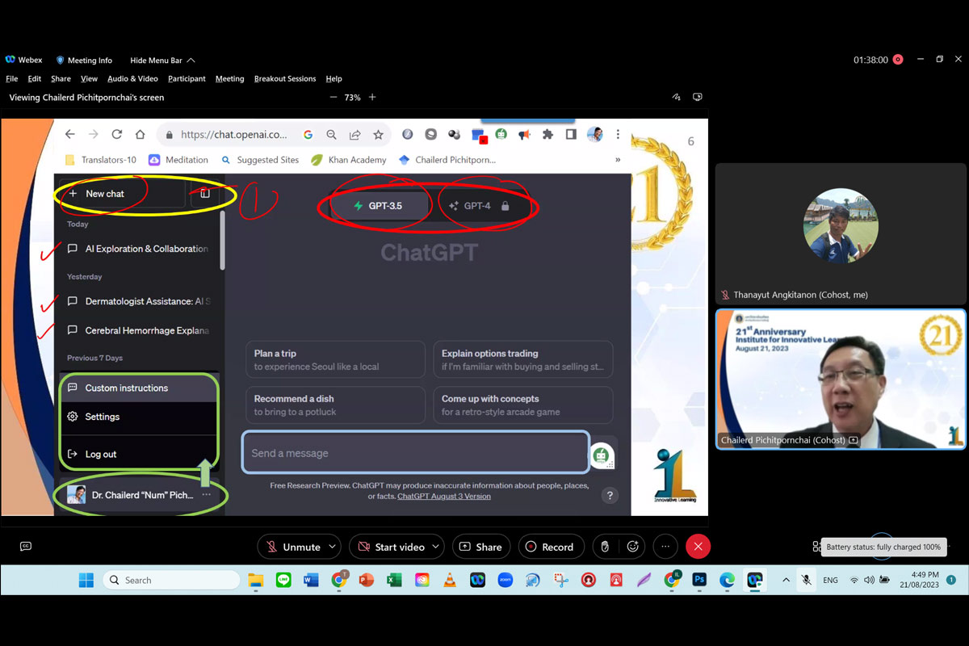Open Meeting Info
The width and height of the screenshot is (969, 646).
coord(84,61)
